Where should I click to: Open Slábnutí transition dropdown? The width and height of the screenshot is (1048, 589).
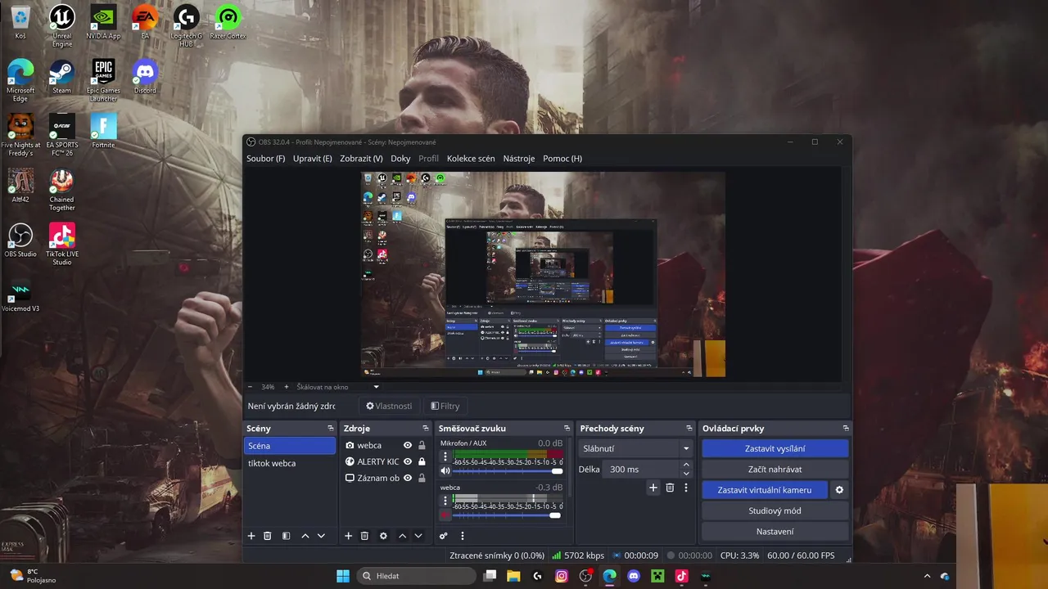tap(635, 448)
